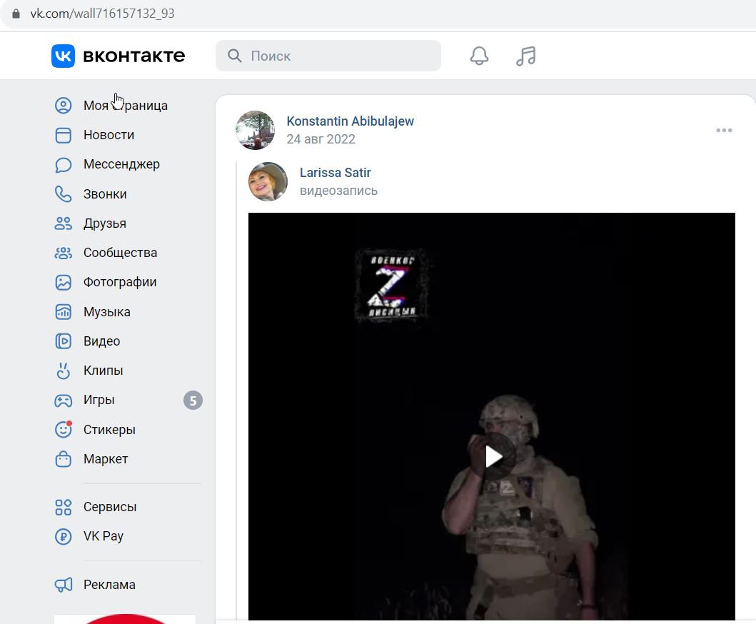Click the Маркет shopping bag icon
The image size is (756, 624).
click(x=63, y=459)
